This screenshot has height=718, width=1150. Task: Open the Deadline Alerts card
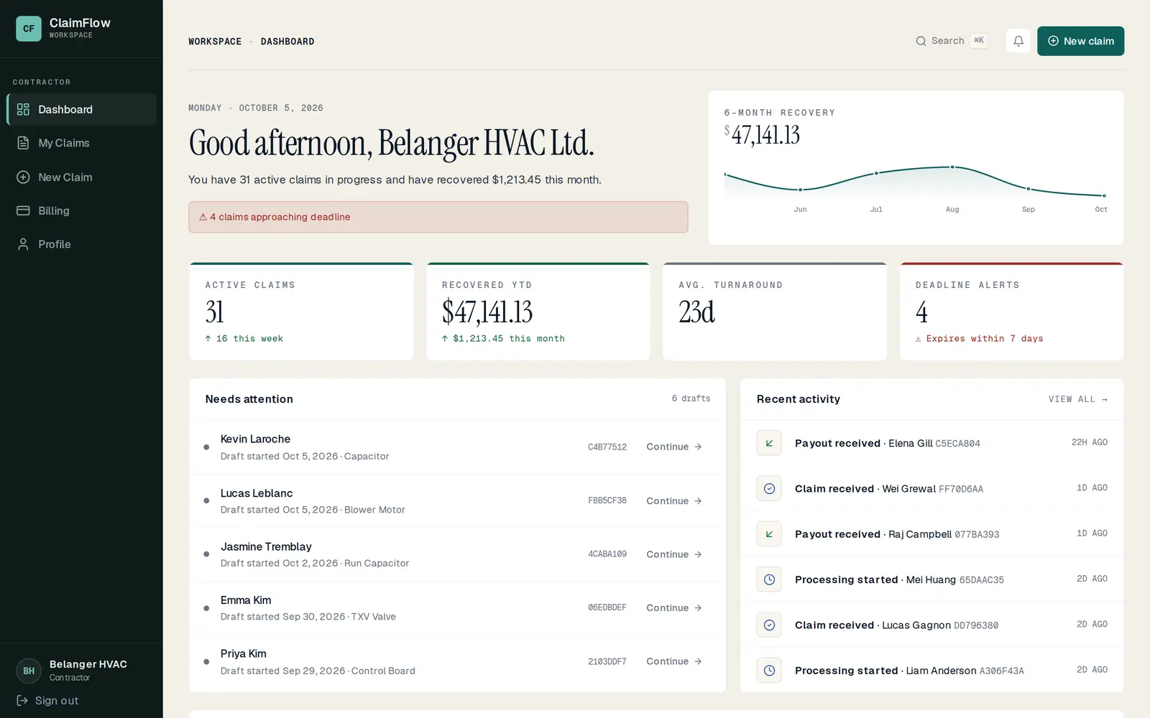1011,311
